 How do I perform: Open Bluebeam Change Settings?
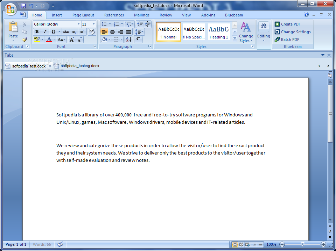coord(293,32)
